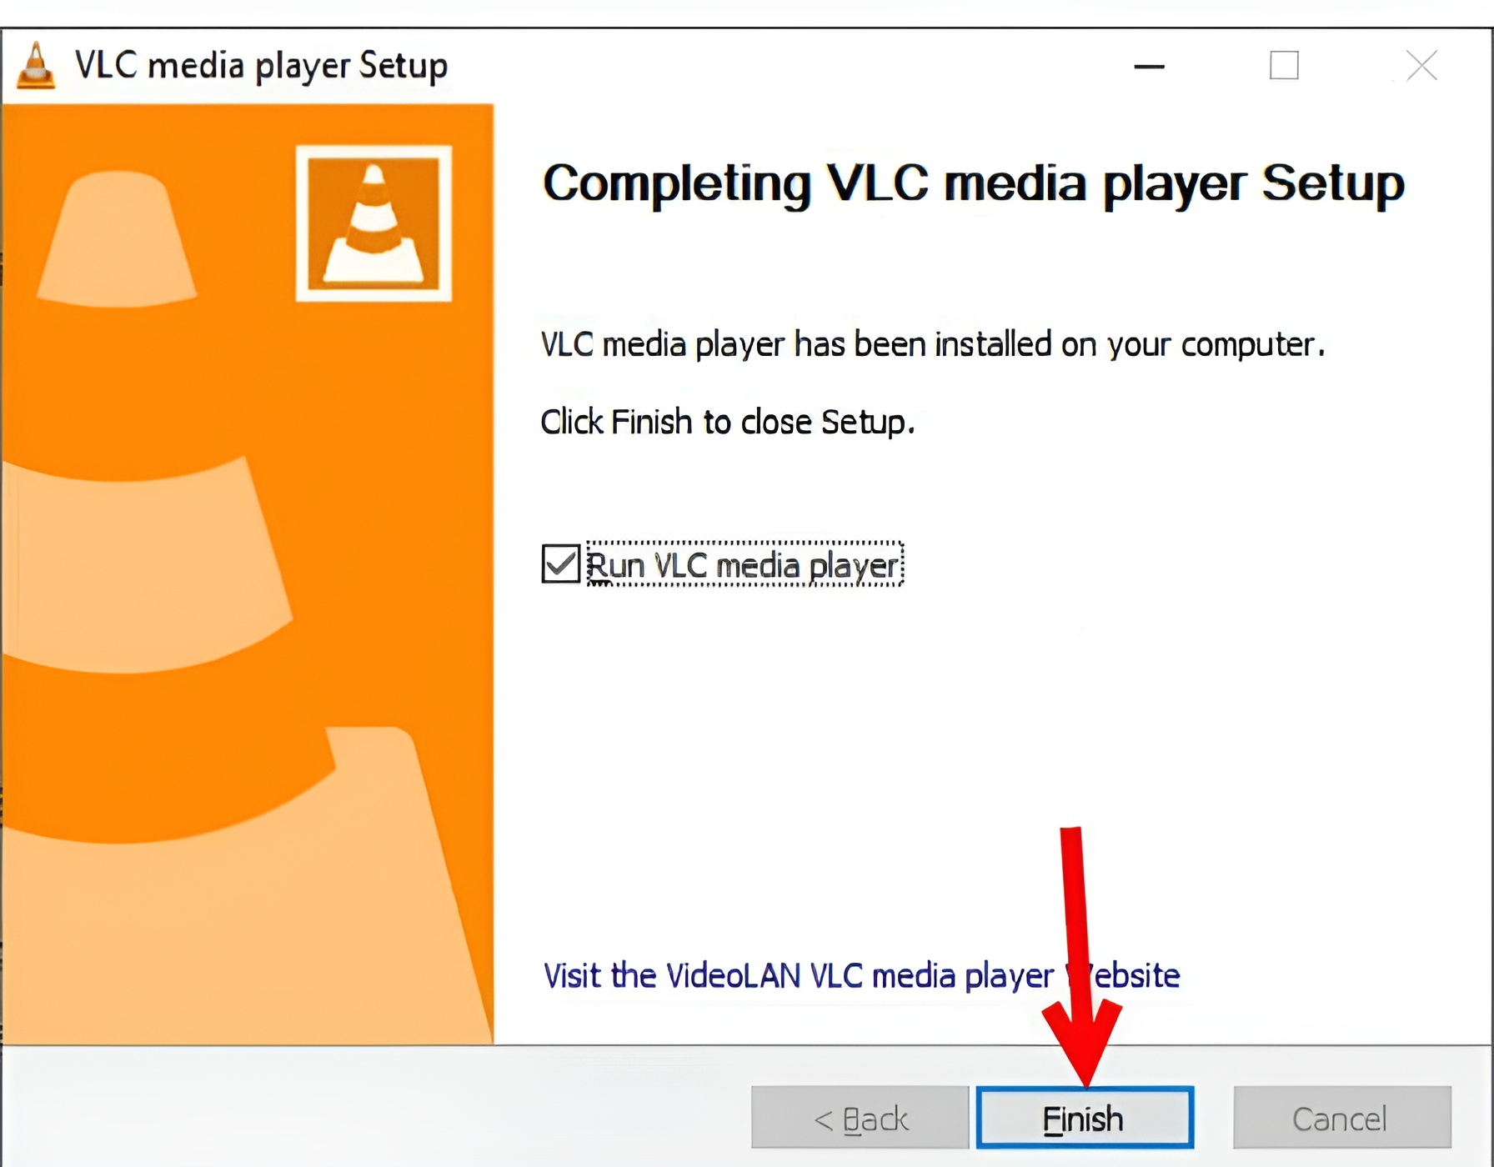Close the VLC Setup window
The image size is (1494, 1167).
[x=1421, y=65]
